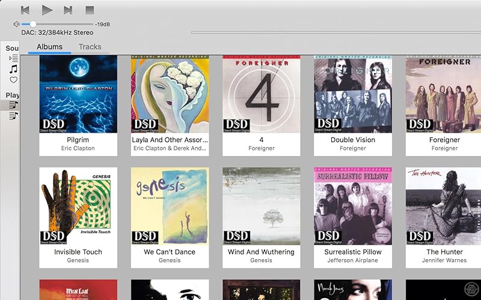
Task: Click the '4' album title text
Action: [262, 140]
